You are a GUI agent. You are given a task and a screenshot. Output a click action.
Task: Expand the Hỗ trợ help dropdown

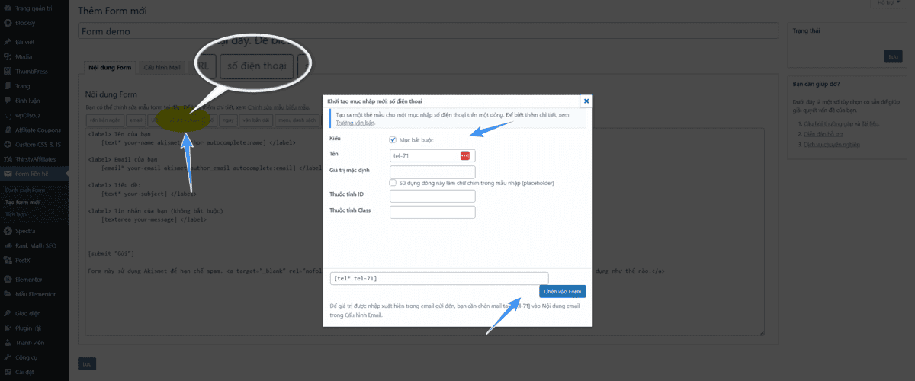890,3
